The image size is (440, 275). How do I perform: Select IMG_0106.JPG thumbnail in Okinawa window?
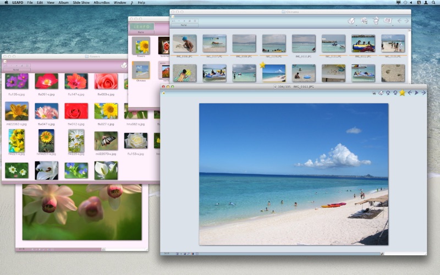pos(184,43)
